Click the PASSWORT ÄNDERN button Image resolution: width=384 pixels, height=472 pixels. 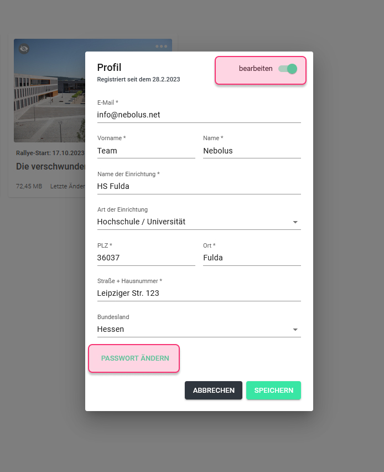coord(135,358)
